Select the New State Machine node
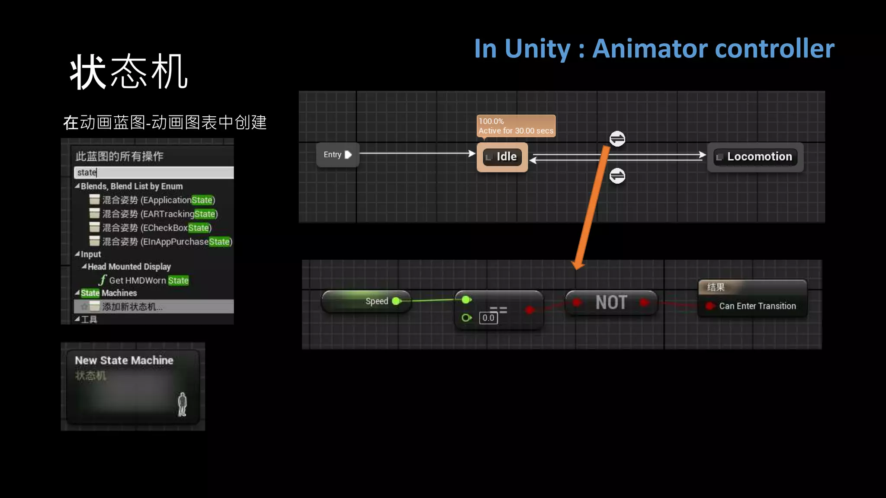The image size is (886, 498). (x=133, y=386)
